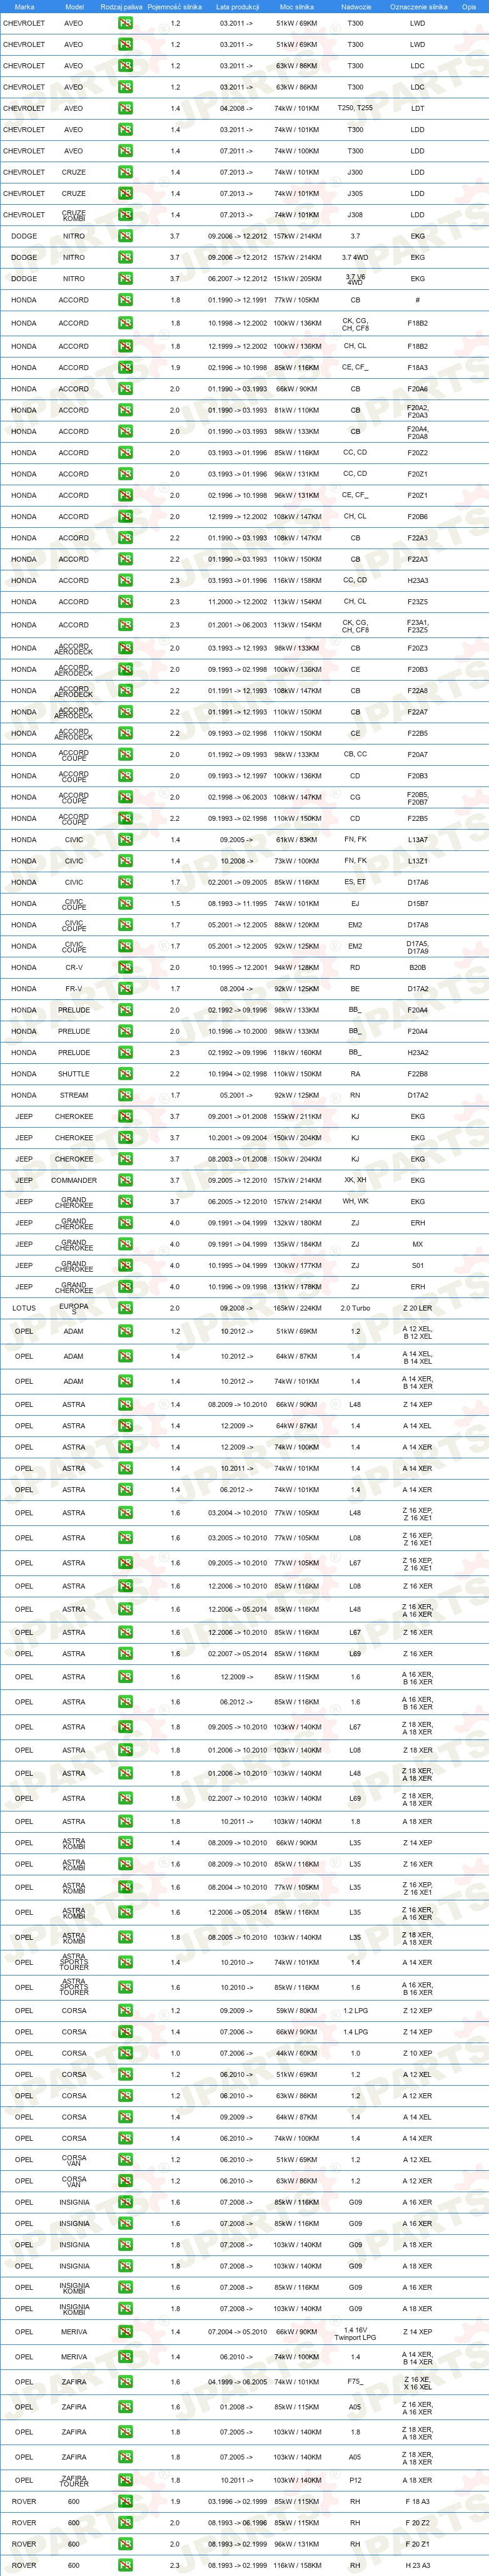Click fuel icon in Honda Accord F23Z5 11.2000 row
The image size is (489, 2576).
pyautogui.click(x=124, y=602)
